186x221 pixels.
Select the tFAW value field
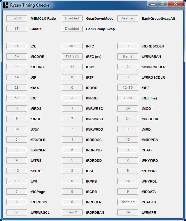click(17, 129)
